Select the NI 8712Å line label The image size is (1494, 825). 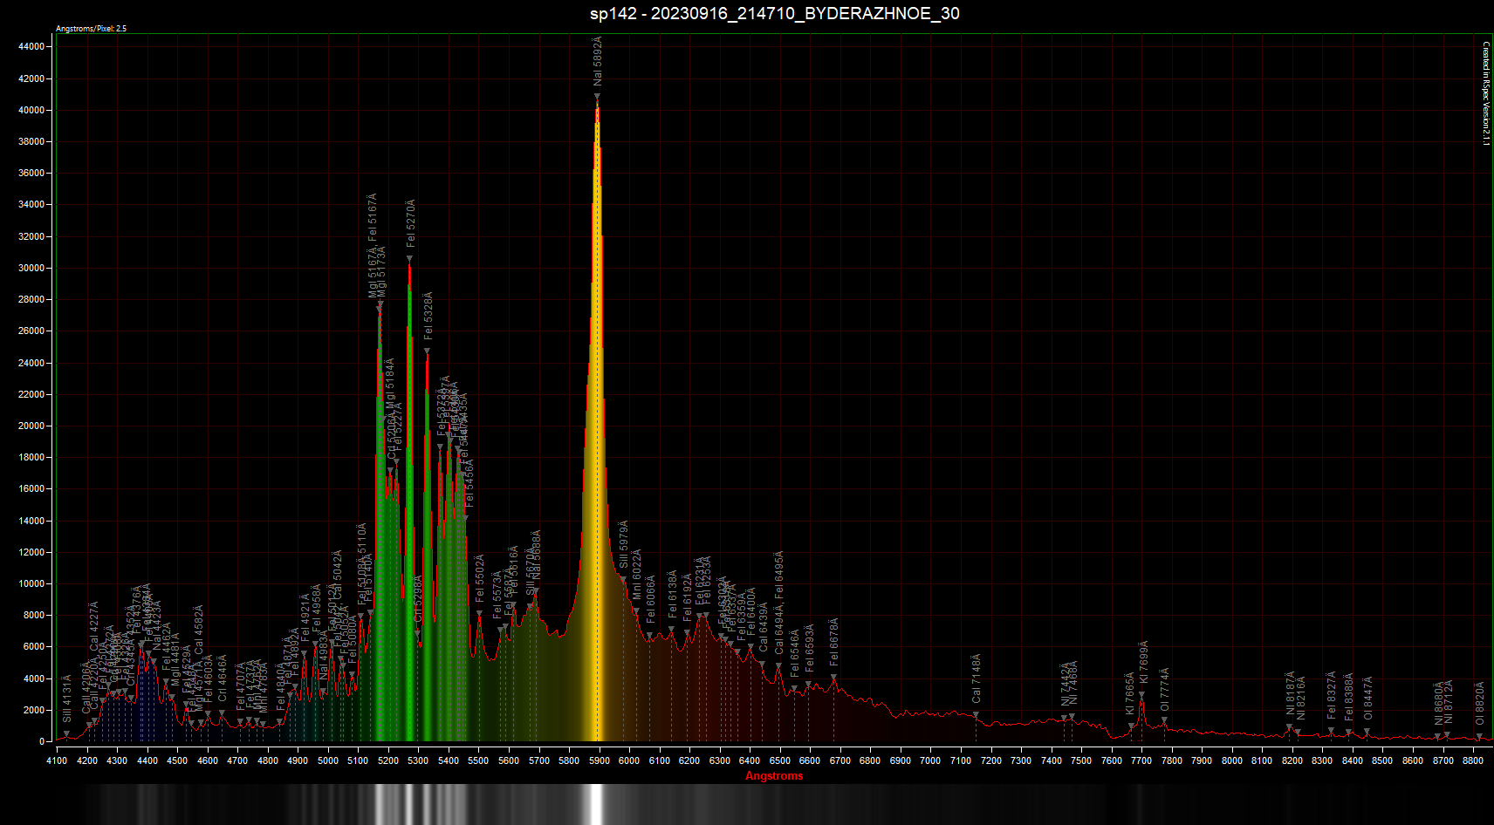coord(1449,702)
